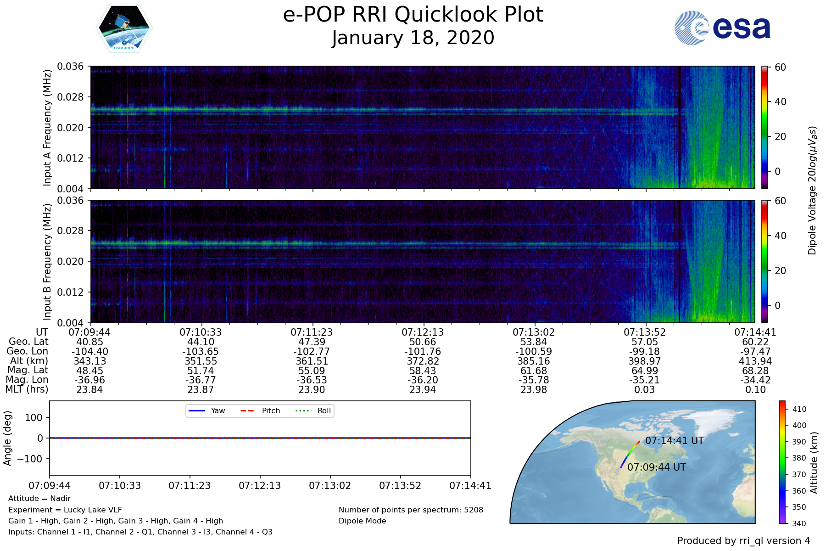Click the ESA logo

click(722, 28)
